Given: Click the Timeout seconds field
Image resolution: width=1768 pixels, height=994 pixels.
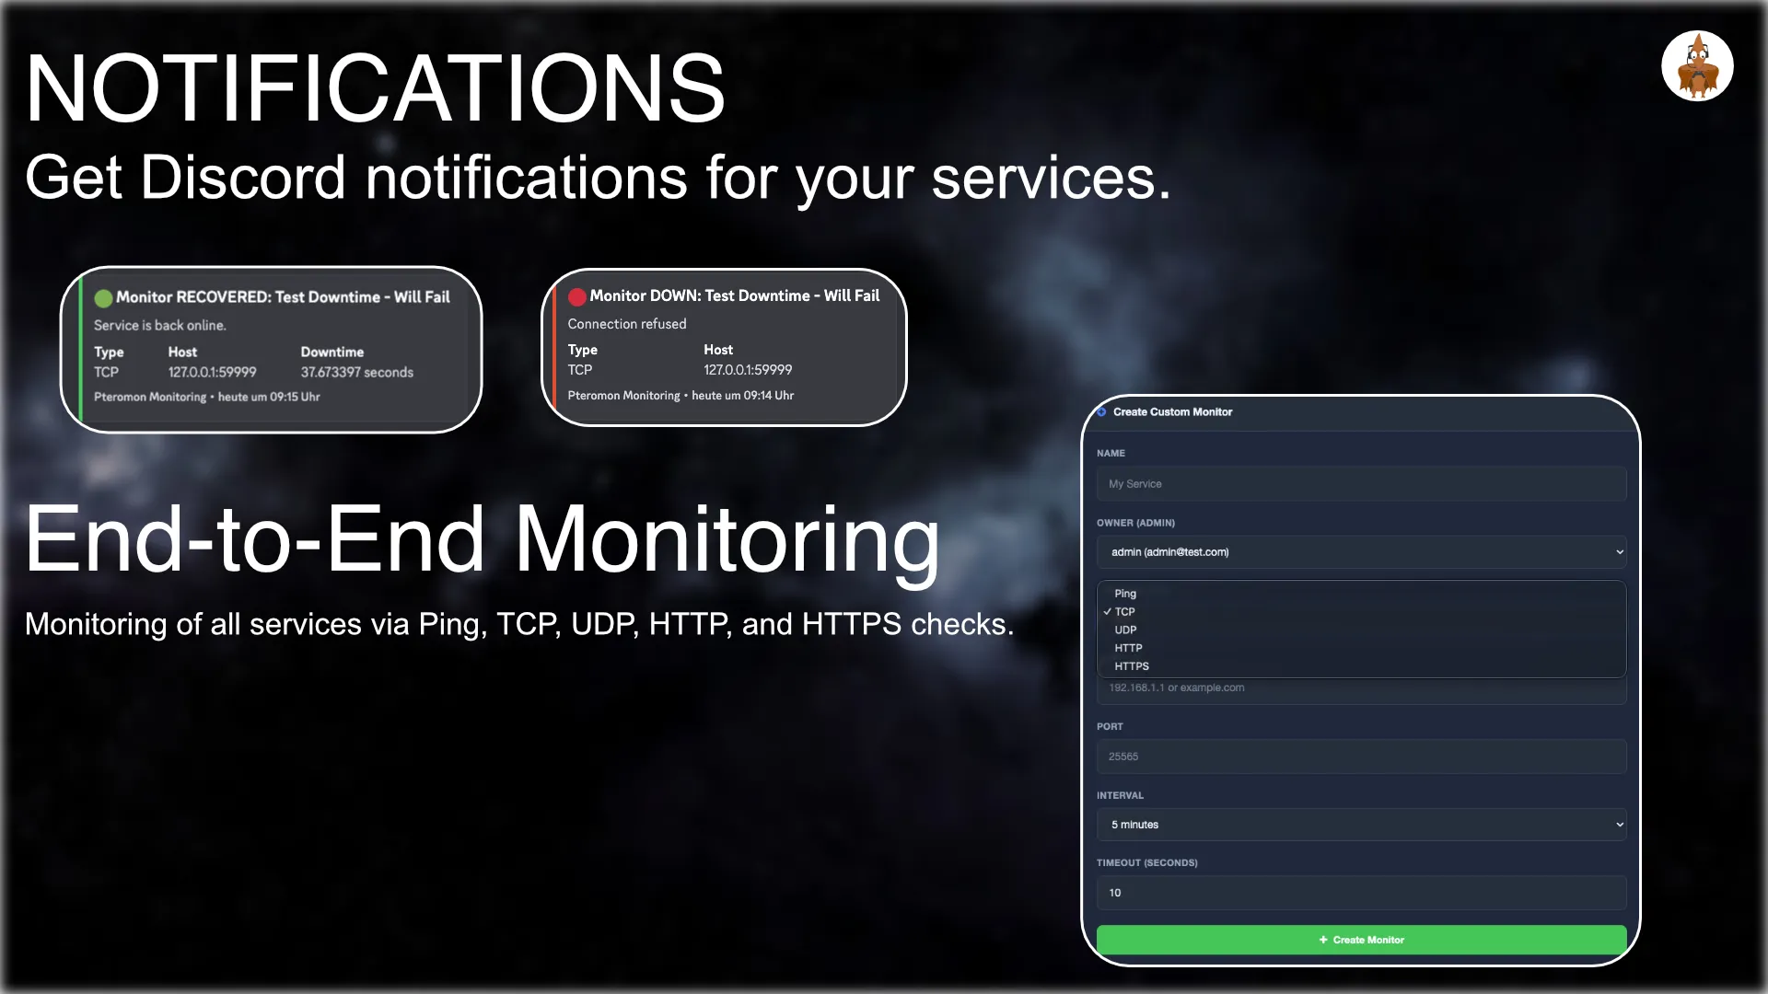Looking at the screenshot, I should (x=1360, y=893).
